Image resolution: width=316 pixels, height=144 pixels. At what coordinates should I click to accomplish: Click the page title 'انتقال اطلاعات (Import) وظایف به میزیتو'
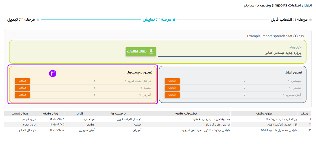click(278, 5)
